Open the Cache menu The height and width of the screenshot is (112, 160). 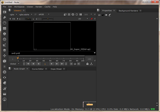(x=47, y=7)
